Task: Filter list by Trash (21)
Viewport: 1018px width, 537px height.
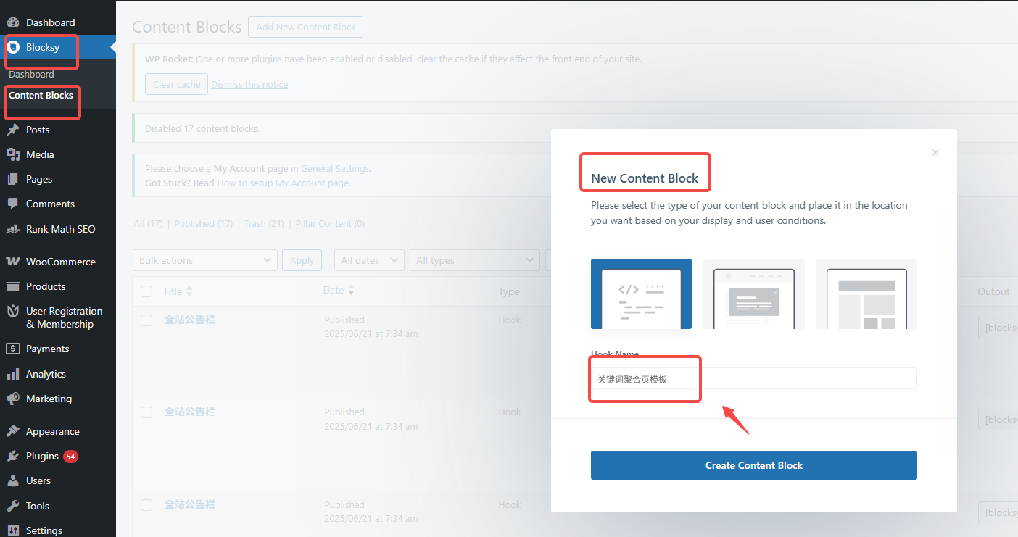Action: [264, 224]
